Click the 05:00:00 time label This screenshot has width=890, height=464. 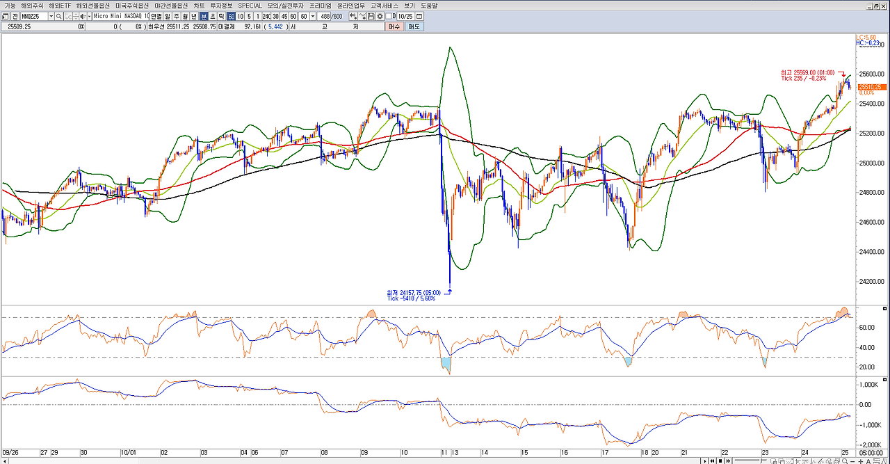pyautogui.click(x=873, y=452)
